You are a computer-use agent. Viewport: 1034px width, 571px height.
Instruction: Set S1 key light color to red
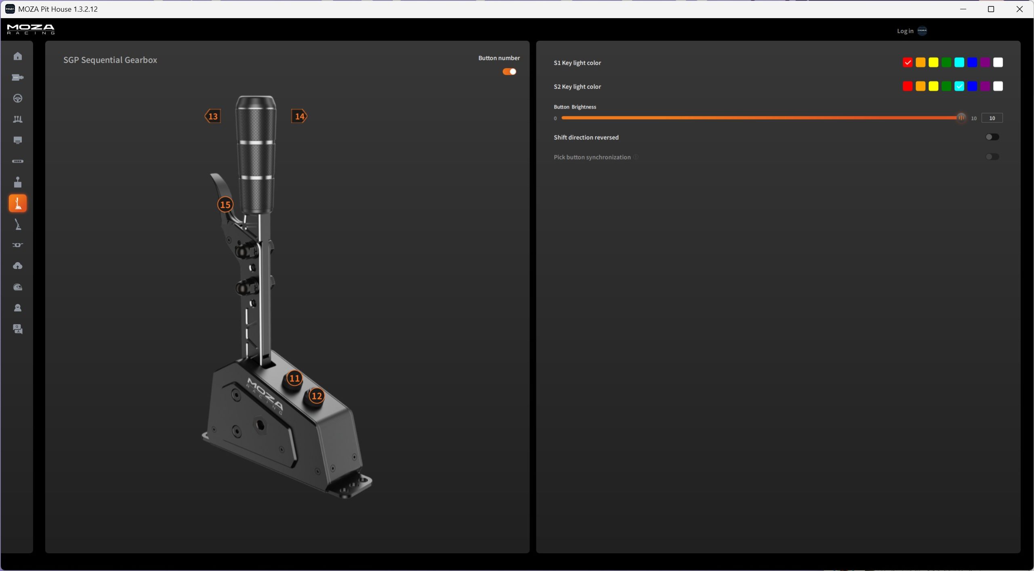(x=908, y=62)
